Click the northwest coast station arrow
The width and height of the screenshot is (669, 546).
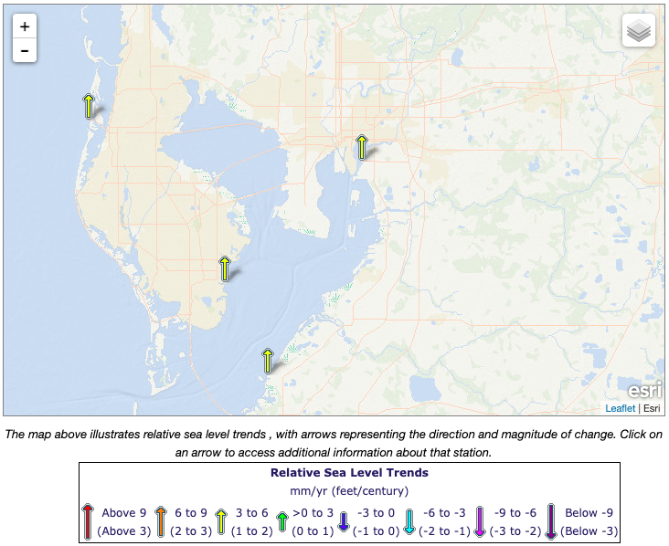(x=89, y=106)
